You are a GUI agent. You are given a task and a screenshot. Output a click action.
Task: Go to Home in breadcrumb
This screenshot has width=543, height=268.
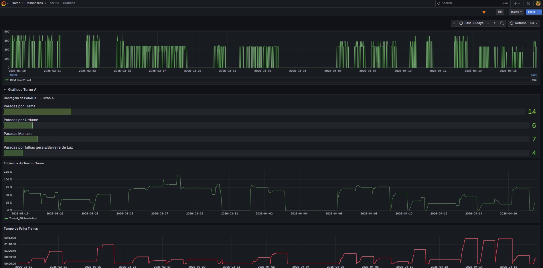16,3
